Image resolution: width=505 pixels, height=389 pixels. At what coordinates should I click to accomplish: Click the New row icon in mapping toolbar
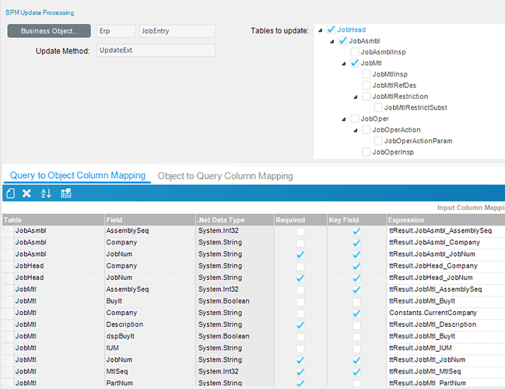point(10,193)
